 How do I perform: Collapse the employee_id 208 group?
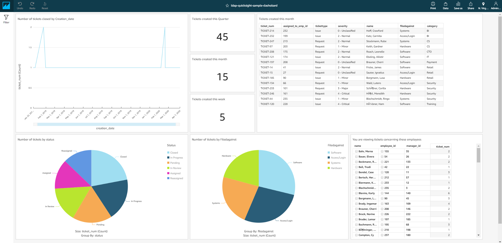pos(382,209)
